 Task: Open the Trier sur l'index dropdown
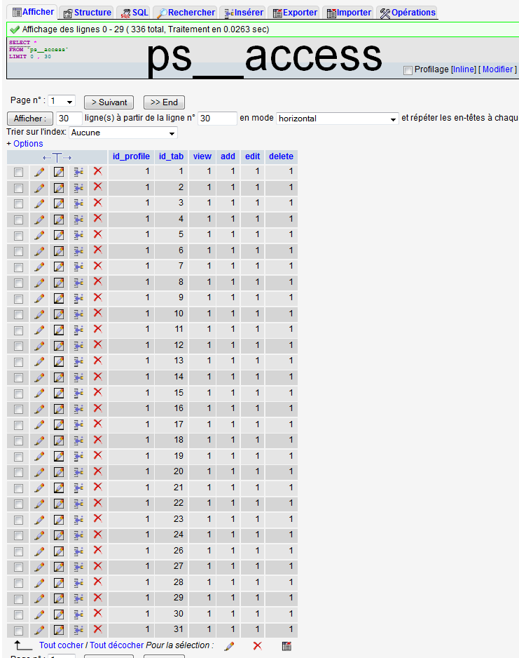click(123, 133)
